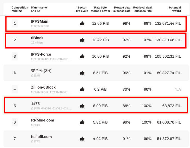Click the rank 7 number

[15, 139]
